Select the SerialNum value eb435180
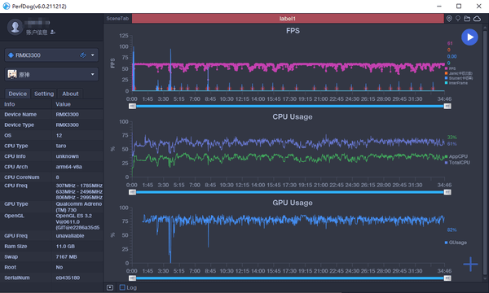The width and height of the screenshot is (489, 293). (x=68, y=278)
